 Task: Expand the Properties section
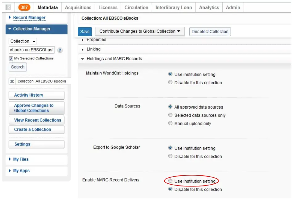[96, 40]
